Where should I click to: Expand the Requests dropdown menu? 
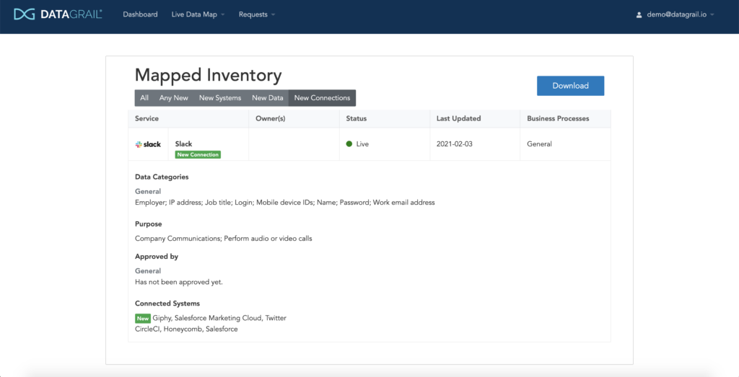[x=256, y=14]
